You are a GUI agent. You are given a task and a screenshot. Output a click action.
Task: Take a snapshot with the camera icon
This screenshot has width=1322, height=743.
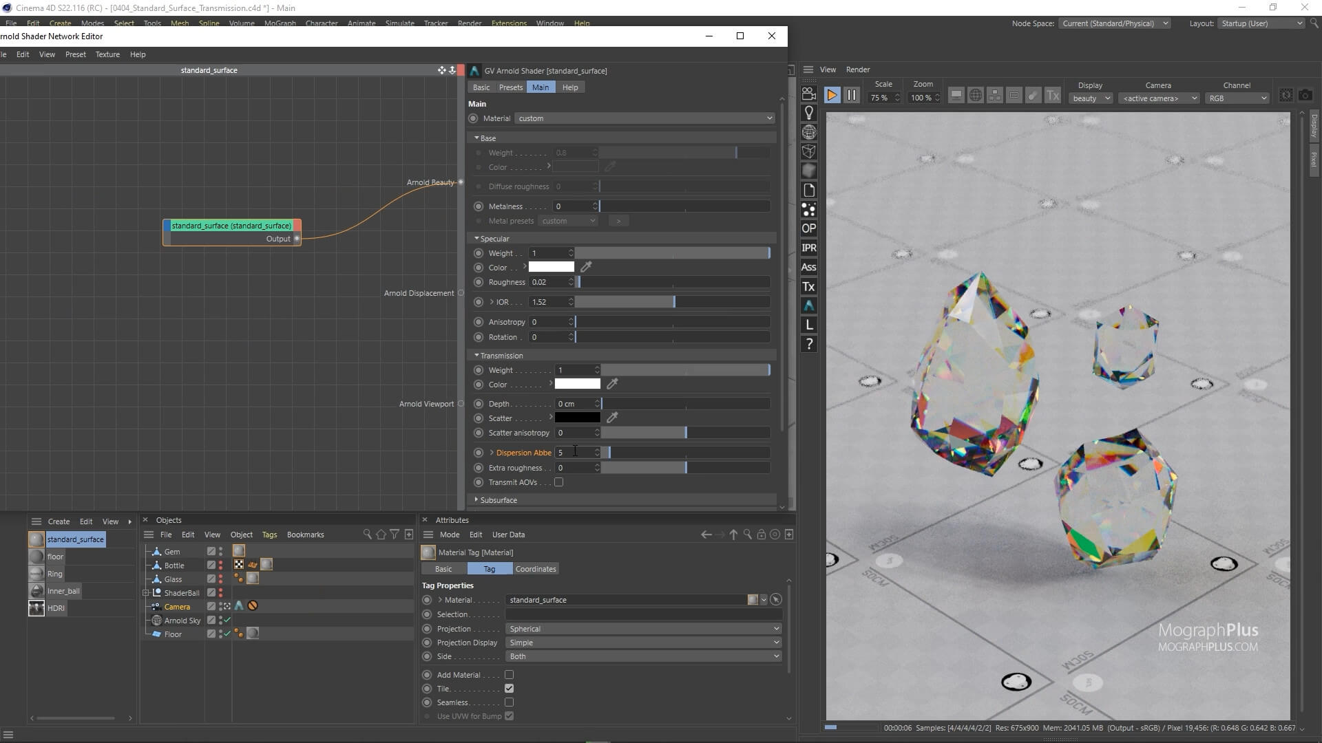(1305, 96)
